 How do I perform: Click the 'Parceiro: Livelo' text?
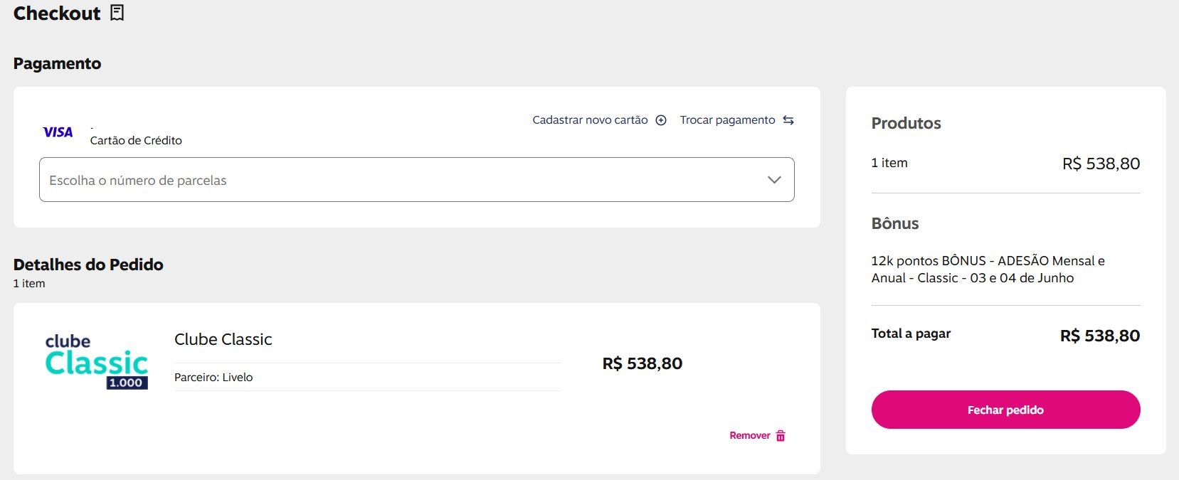[x=213, y=378]
